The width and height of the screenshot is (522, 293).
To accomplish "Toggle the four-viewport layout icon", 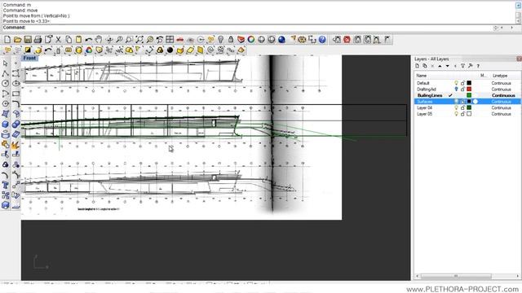I will click(170, 40).
